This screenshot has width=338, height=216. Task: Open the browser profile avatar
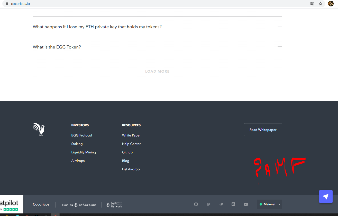(331, 4)
